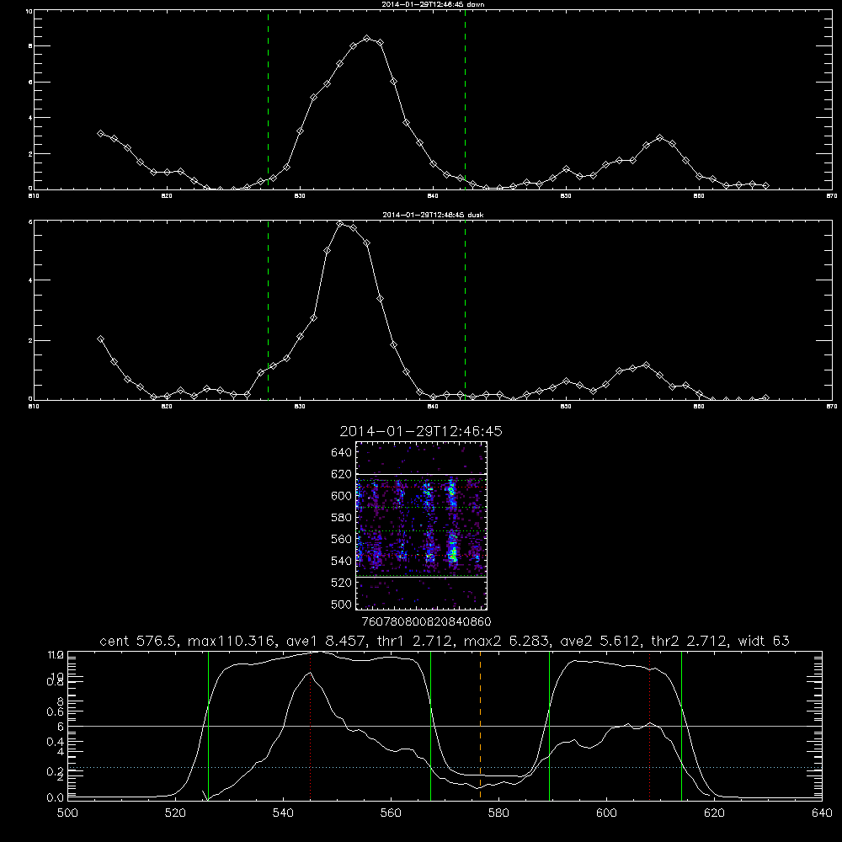Screen dimensions: 842x842
Task: Click the '760780800820840860' x-axis labels under spectrogram
Action: 426,621
